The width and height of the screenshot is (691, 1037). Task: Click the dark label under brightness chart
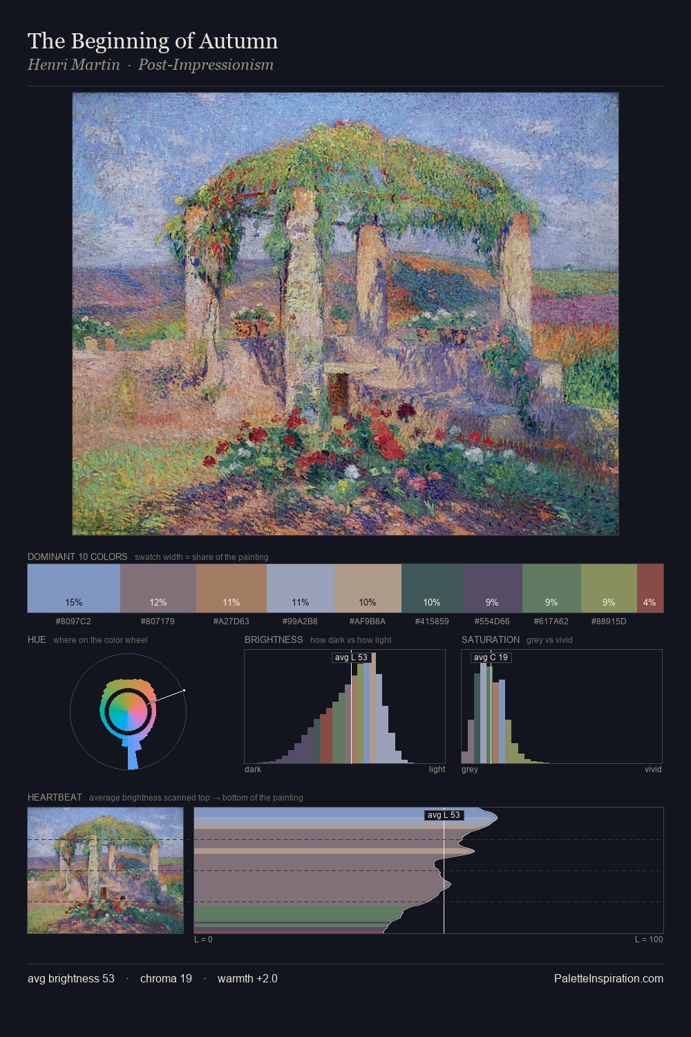[x=253, y=769]
